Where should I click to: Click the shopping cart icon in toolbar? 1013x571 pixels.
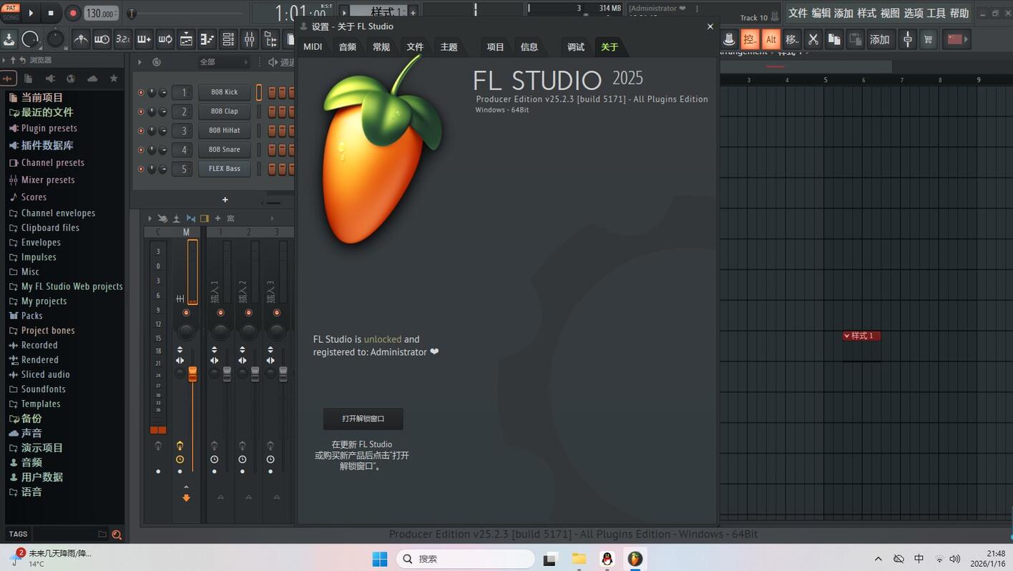(x=929, y=39)
